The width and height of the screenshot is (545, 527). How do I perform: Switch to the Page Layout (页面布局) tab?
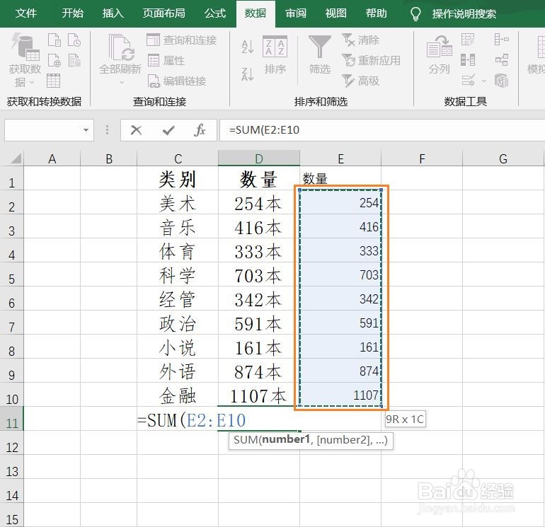[164, 13]
